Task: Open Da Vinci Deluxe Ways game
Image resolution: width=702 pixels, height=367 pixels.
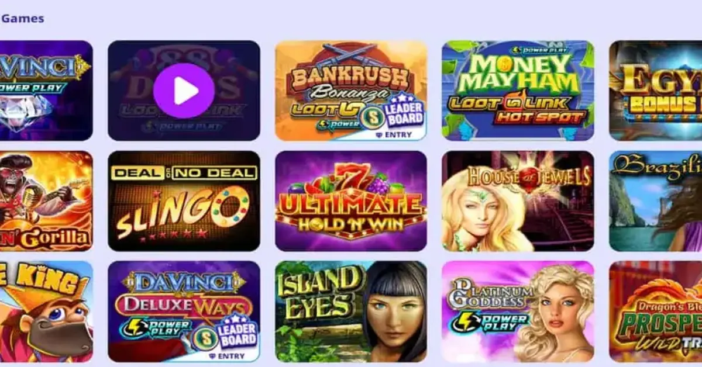Action: [184, 311]
